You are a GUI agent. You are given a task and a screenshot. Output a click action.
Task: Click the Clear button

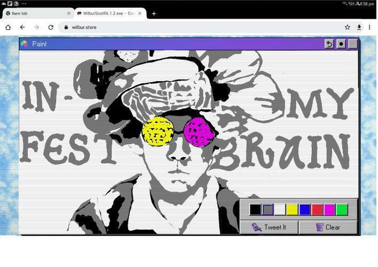pyautogui.click(x=328, y=227)
